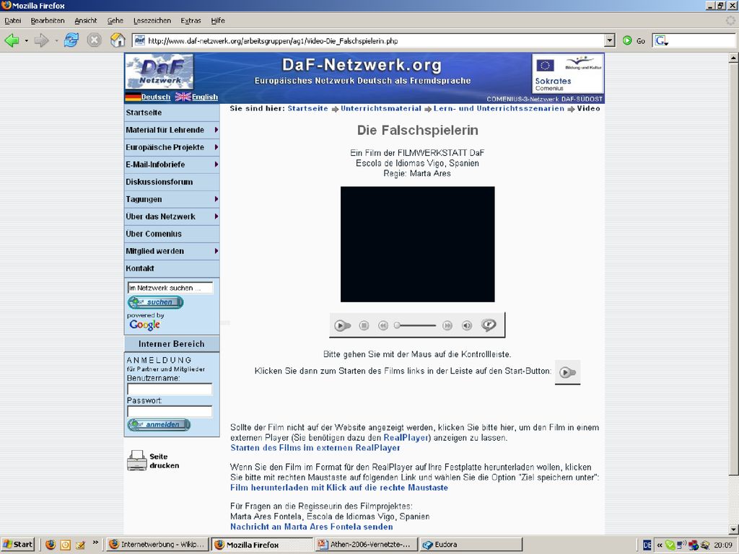The image size is (739, 554).
Task: Open Starten des Films im externen RealPlayer link
Action: click(x=315, y=448)
